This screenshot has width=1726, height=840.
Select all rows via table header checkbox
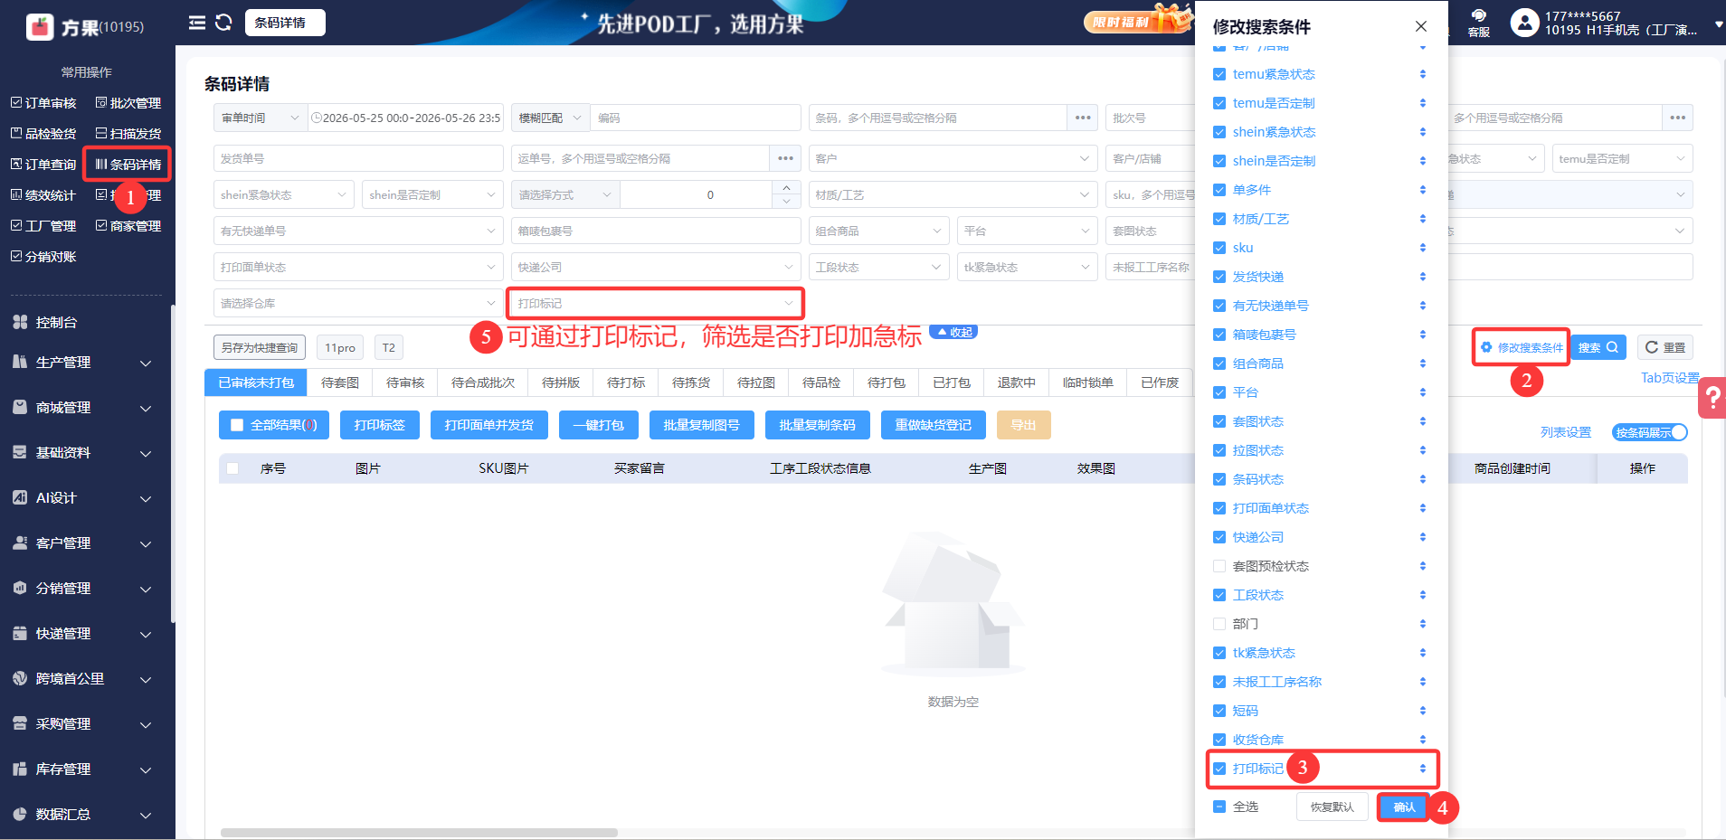(232, 468)
